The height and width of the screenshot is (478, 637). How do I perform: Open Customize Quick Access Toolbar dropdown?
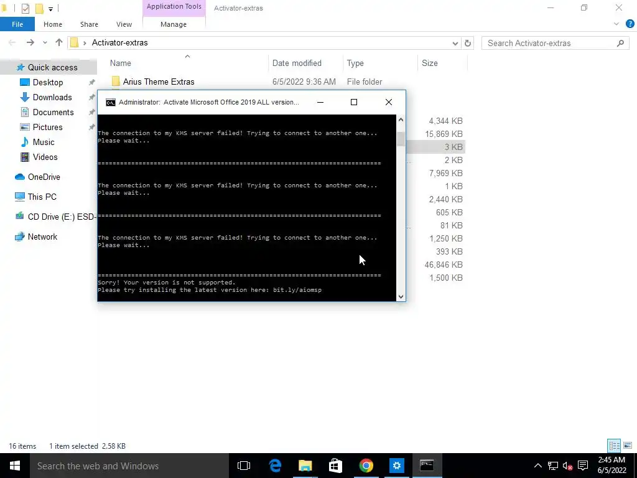pos(50,9)
